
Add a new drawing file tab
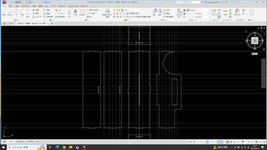52,23
